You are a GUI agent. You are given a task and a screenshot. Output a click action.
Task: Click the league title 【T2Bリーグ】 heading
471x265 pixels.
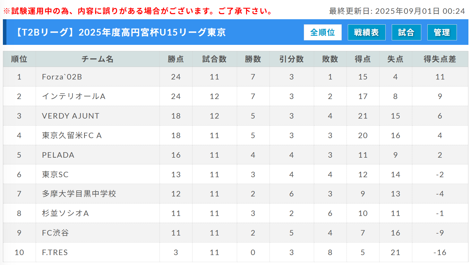[x=120, y=32]
